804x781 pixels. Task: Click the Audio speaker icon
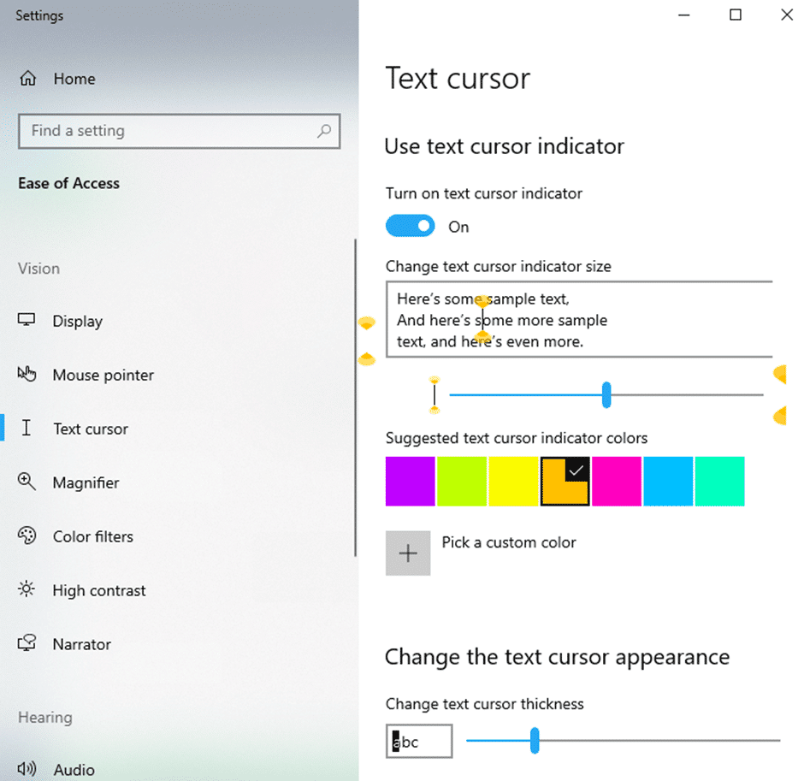27,769
